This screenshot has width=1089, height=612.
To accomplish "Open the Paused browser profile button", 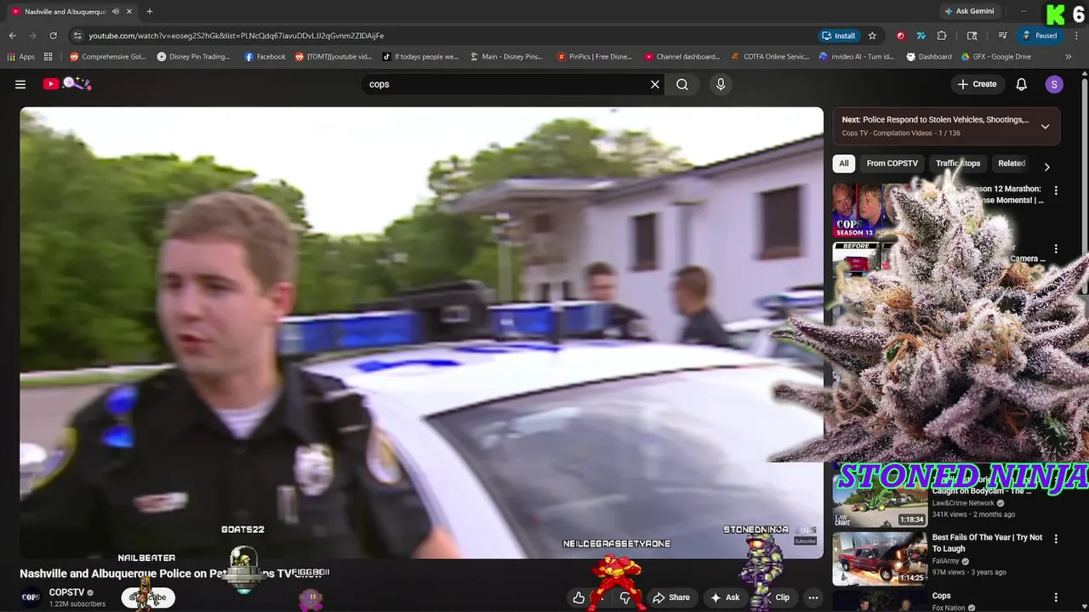I will click(x=1040, y=36).
